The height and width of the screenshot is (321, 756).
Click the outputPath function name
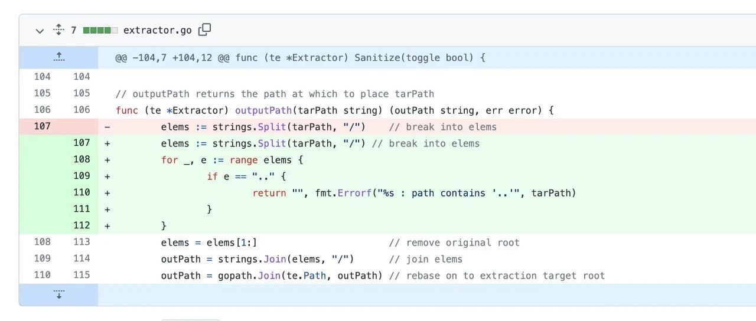[x=264, y=110]
